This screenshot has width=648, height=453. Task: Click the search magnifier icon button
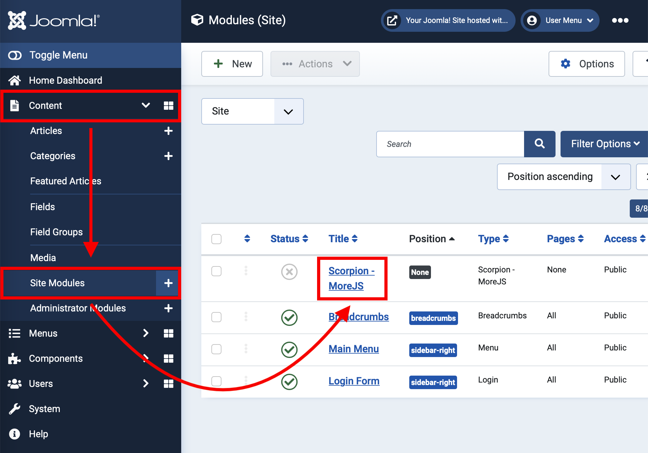[539, 144]
